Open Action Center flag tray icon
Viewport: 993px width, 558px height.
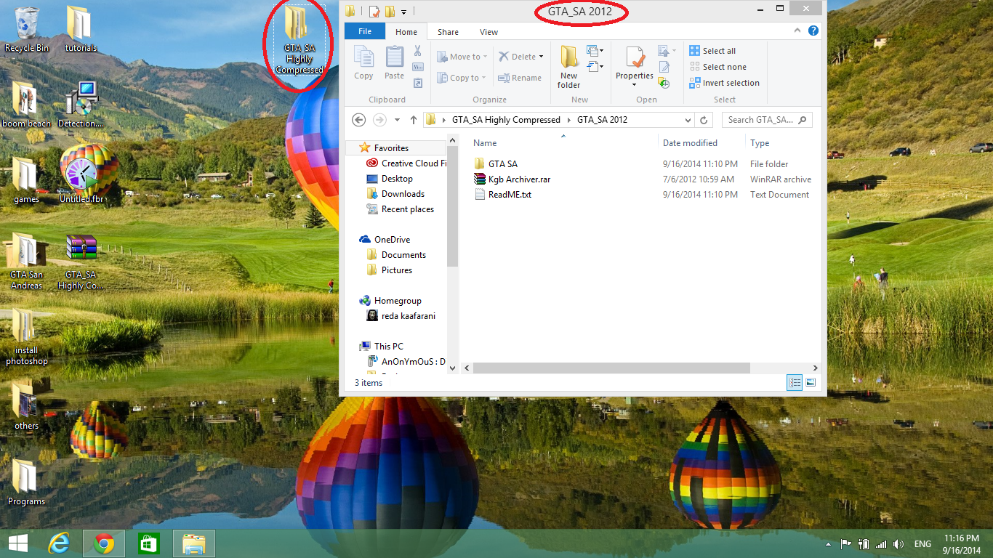click(x=846, y=544)
